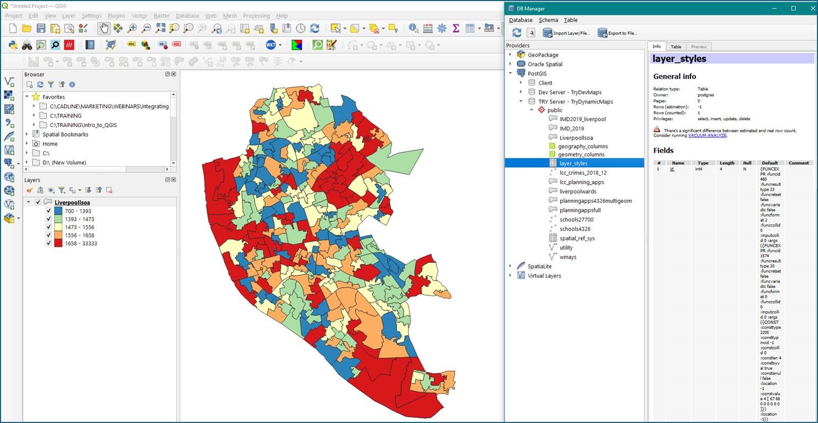Open the Database menu in DB Manager

(520, 20)
